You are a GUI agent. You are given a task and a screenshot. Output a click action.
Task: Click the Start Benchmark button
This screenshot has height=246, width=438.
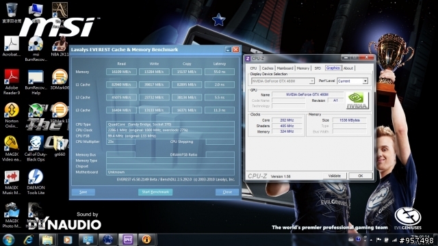[155, 192]
